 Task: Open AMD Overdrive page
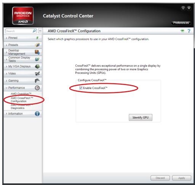tap(21, 94)
